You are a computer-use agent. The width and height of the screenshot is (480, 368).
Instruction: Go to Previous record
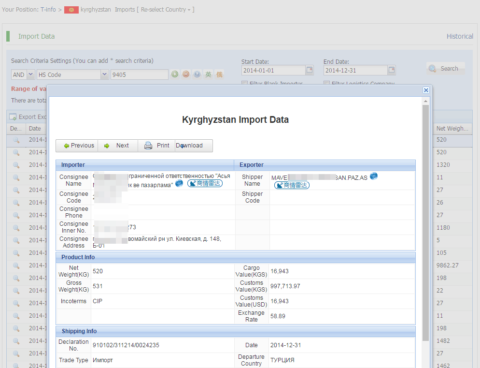(x=78, y=146)
